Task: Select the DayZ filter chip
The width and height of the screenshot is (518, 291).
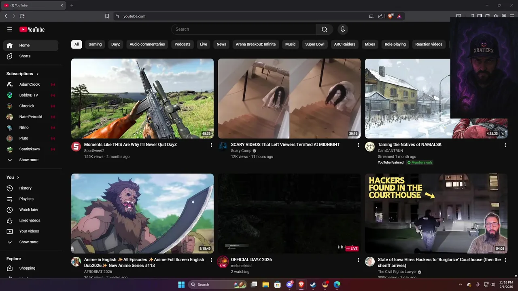Action: point(116,44)
